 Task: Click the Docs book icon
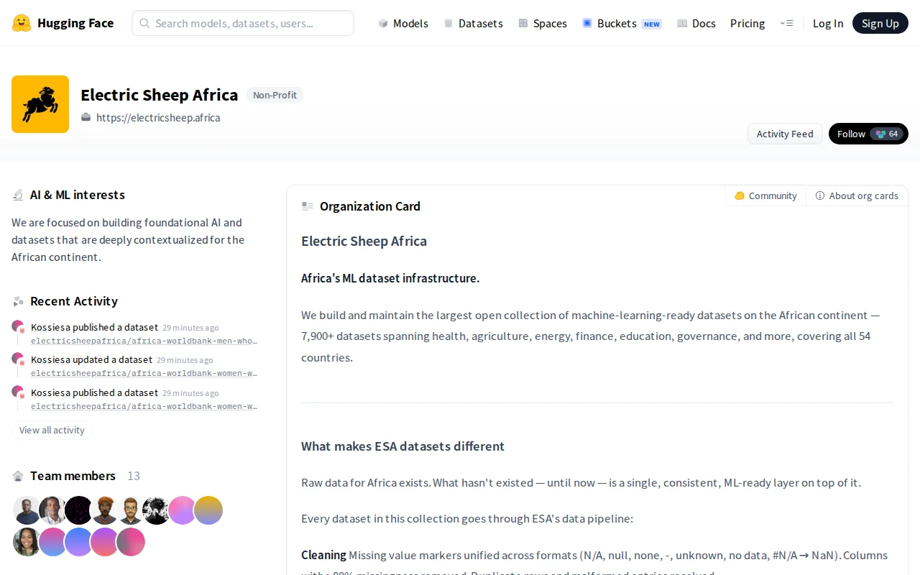pos(682,23)
